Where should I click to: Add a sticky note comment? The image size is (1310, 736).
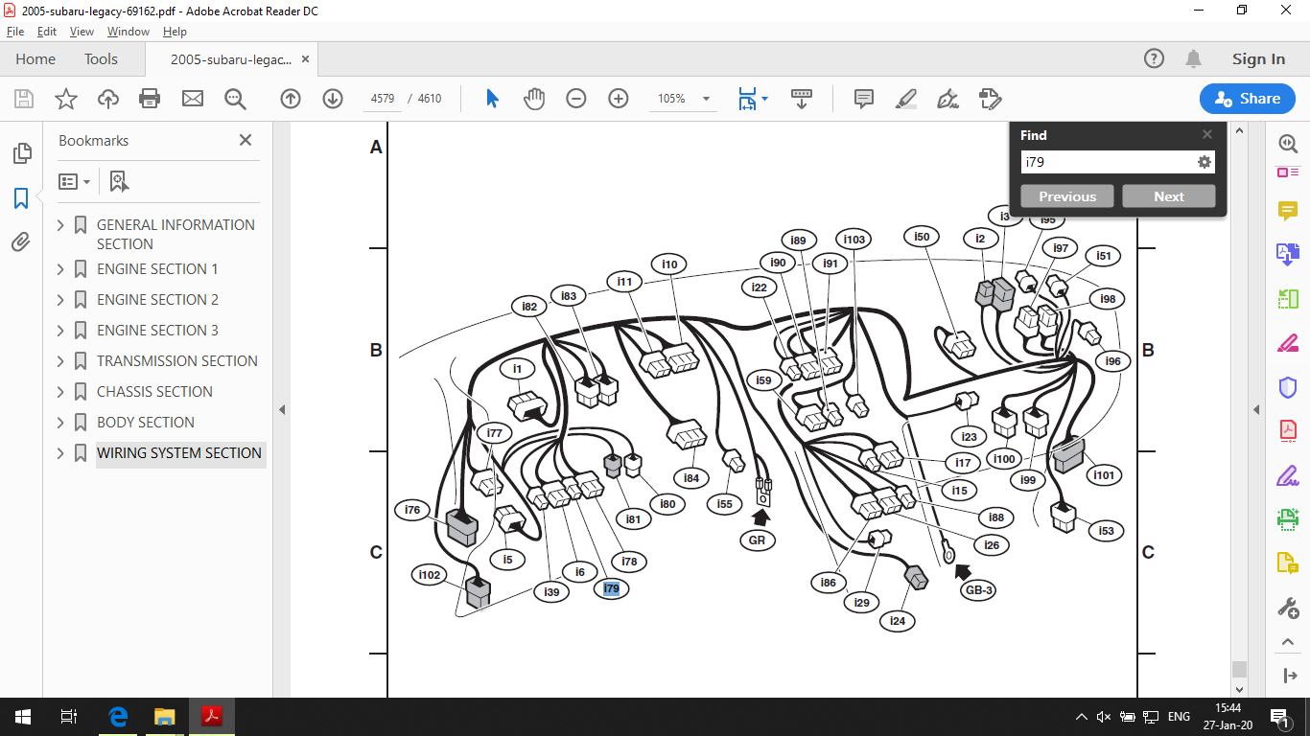point(863,99)
